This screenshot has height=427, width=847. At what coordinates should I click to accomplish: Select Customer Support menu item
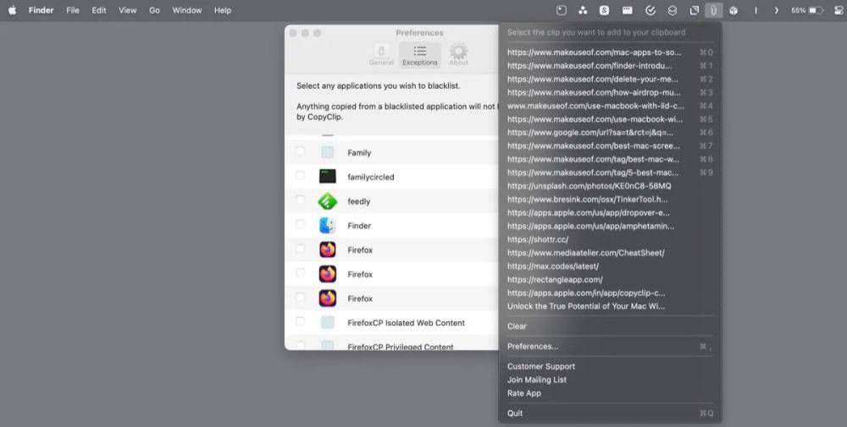tap(610, 366)
